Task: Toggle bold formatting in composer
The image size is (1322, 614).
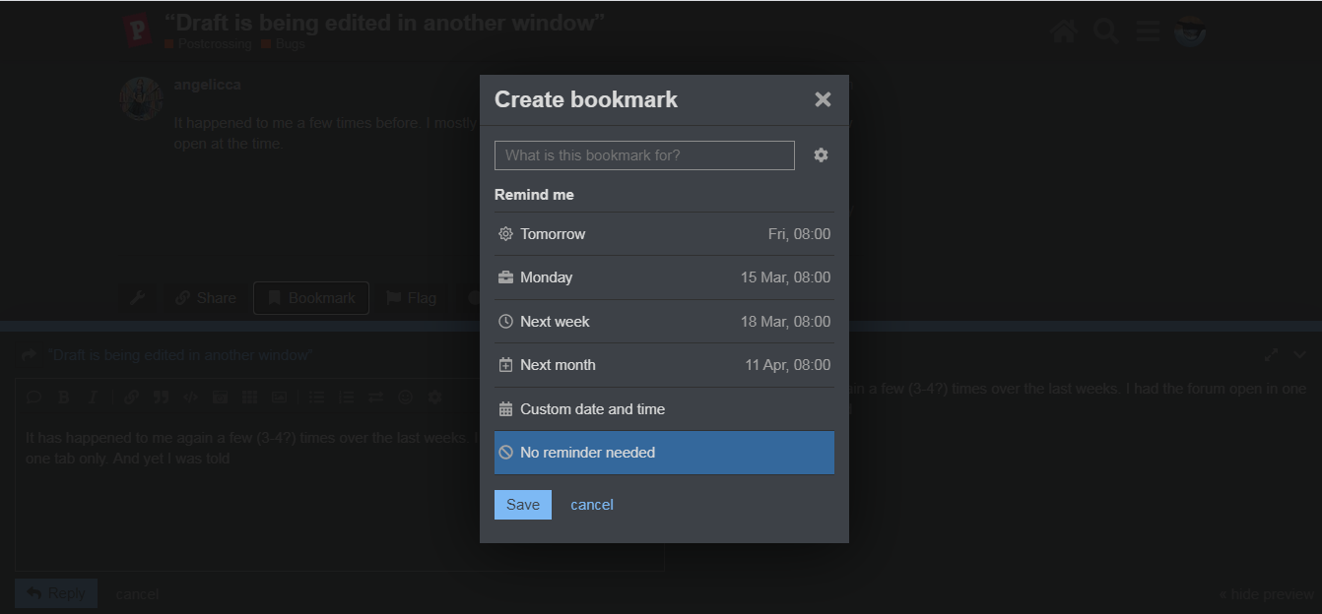Action: [63, 398]
